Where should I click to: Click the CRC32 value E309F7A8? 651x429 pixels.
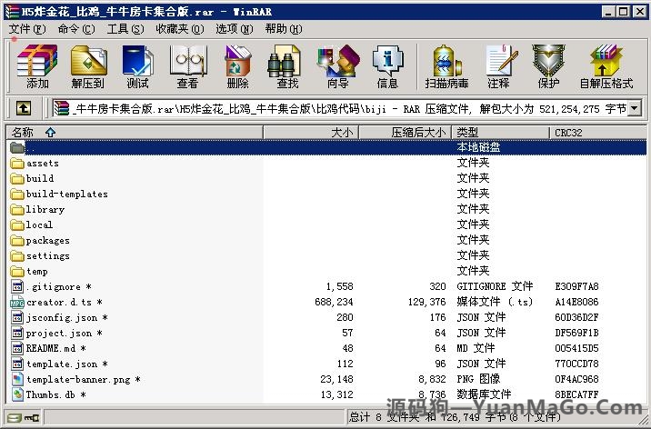[x=576, y=286]
